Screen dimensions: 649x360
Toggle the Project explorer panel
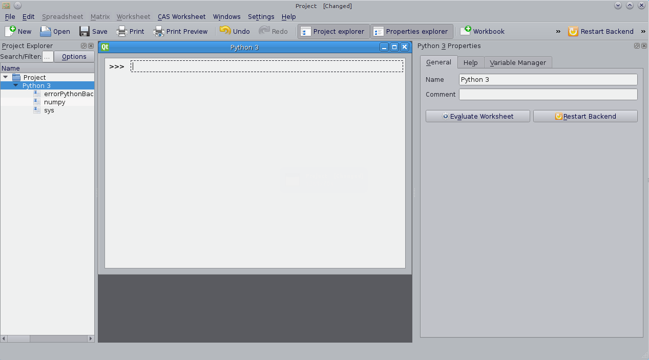coord(333,31)
